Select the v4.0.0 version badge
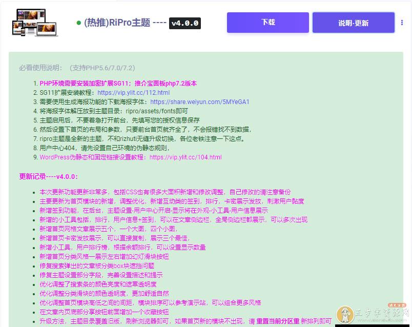 click(185, 23)
